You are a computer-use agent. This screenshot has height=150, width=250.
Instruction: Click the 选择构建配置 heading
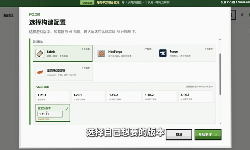pyautogui.click(x=48, y=22)
